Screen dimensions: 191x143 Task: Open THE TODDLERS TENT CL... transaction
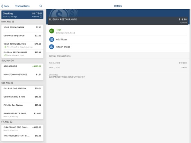22,137
